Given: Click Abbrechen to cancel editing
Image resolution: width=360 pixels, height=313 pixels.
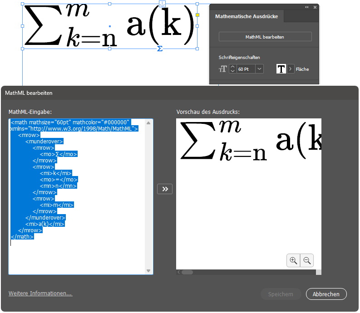Looking at the screenshot, I should (326, 294).
